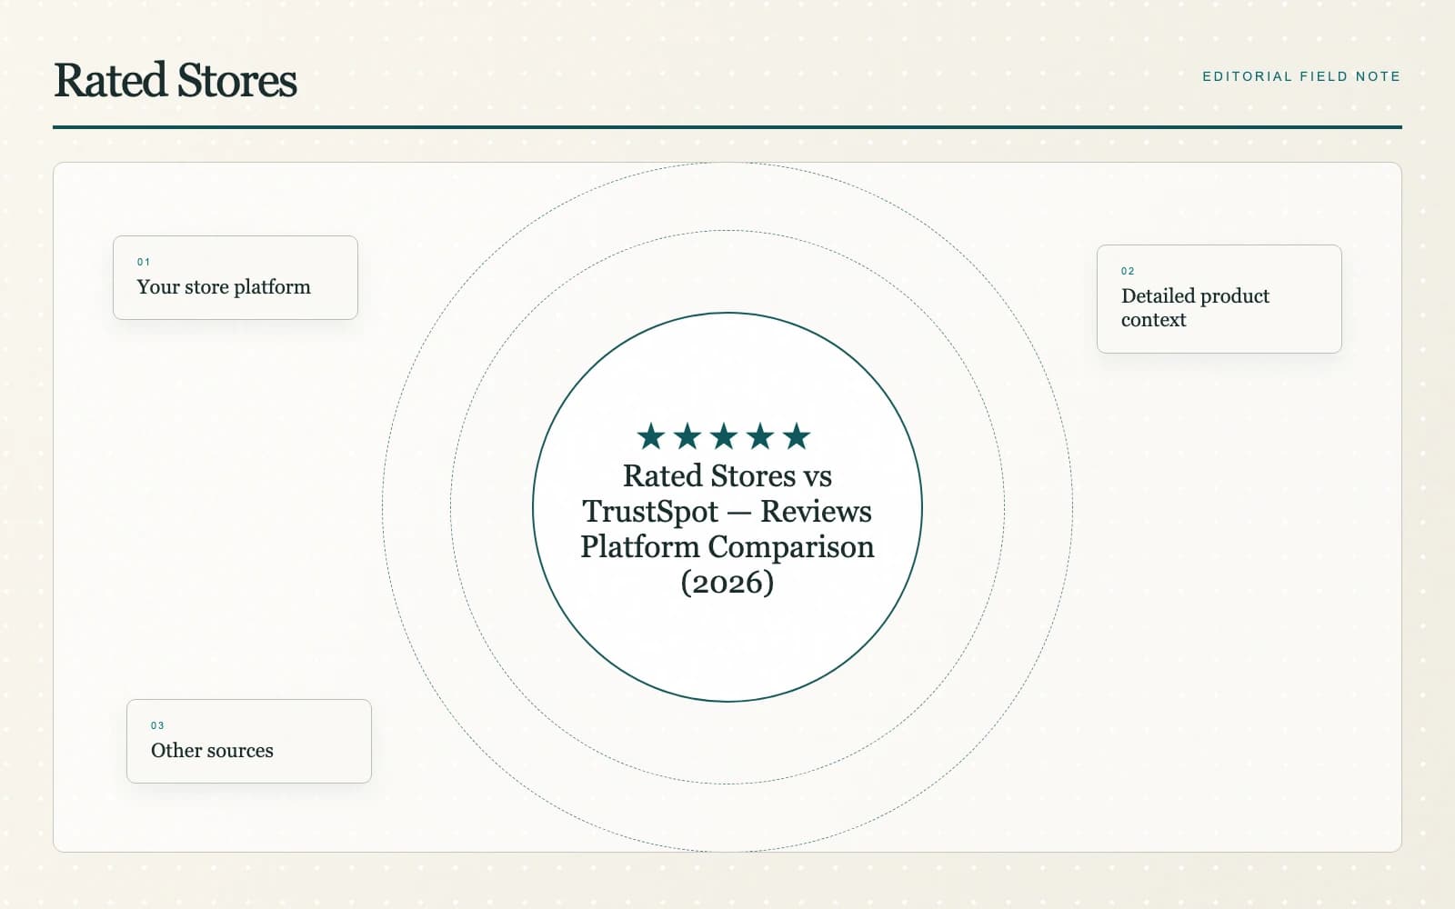Click the Editorial Field Note label
The image size is (1455, 909).
(x=1301, y=76)
